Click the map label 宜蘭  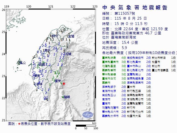[x=71, y=36]
